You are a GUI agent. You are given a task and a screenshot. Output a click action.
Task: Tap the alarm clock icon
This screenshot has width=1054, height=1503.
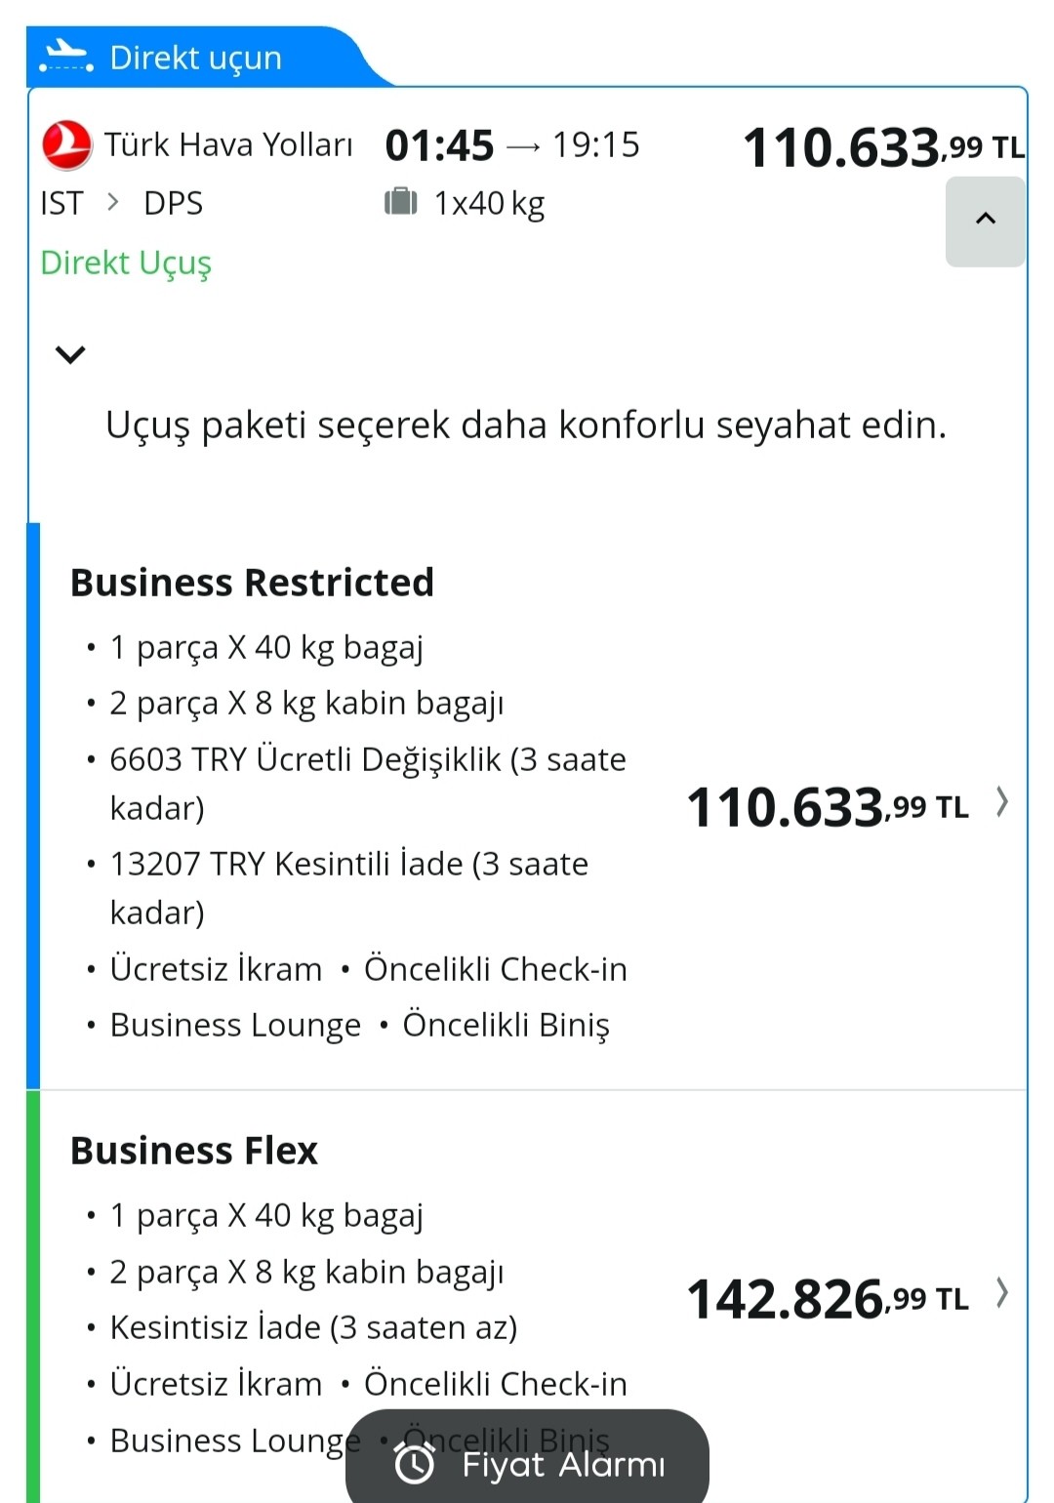pyautogui.click(x=415, y=1463)
